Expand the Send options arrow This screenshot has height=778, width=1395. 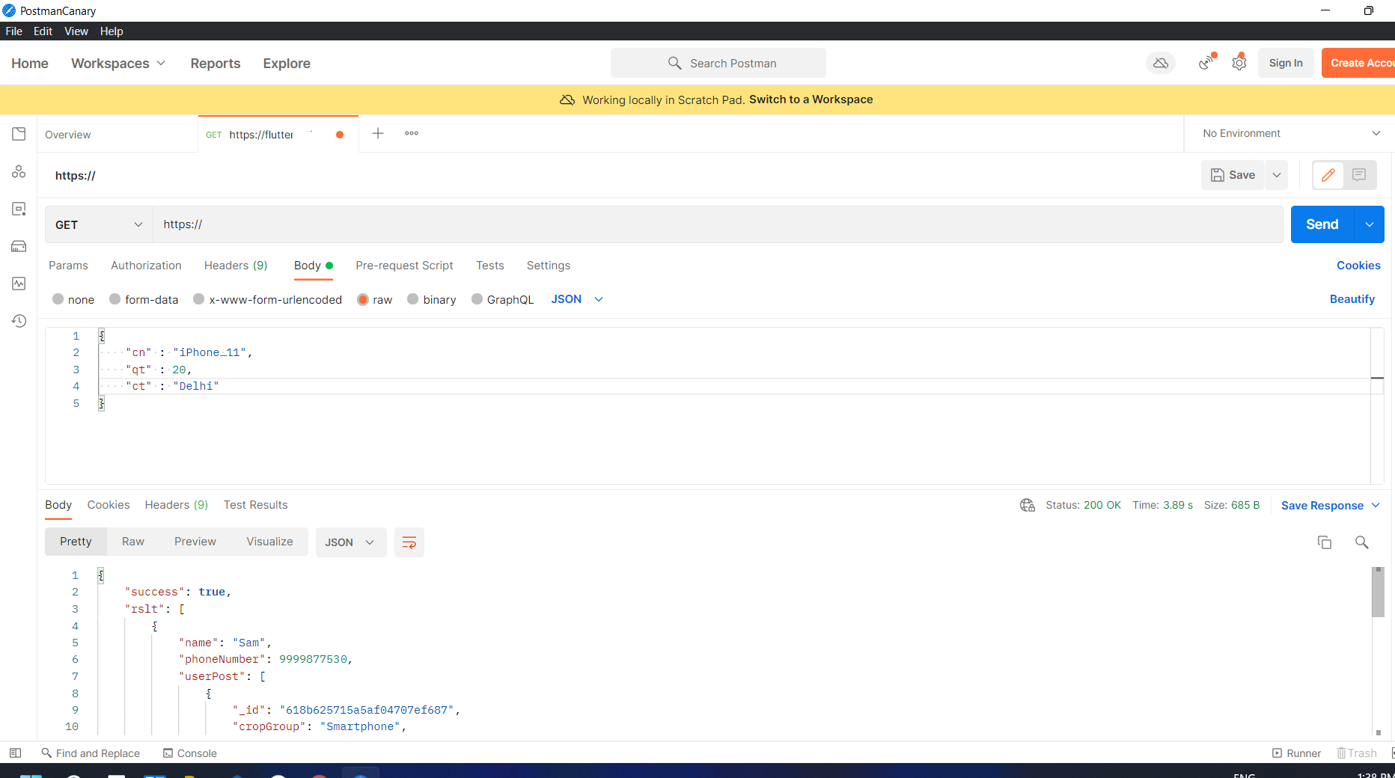(x=1370, y=224)
